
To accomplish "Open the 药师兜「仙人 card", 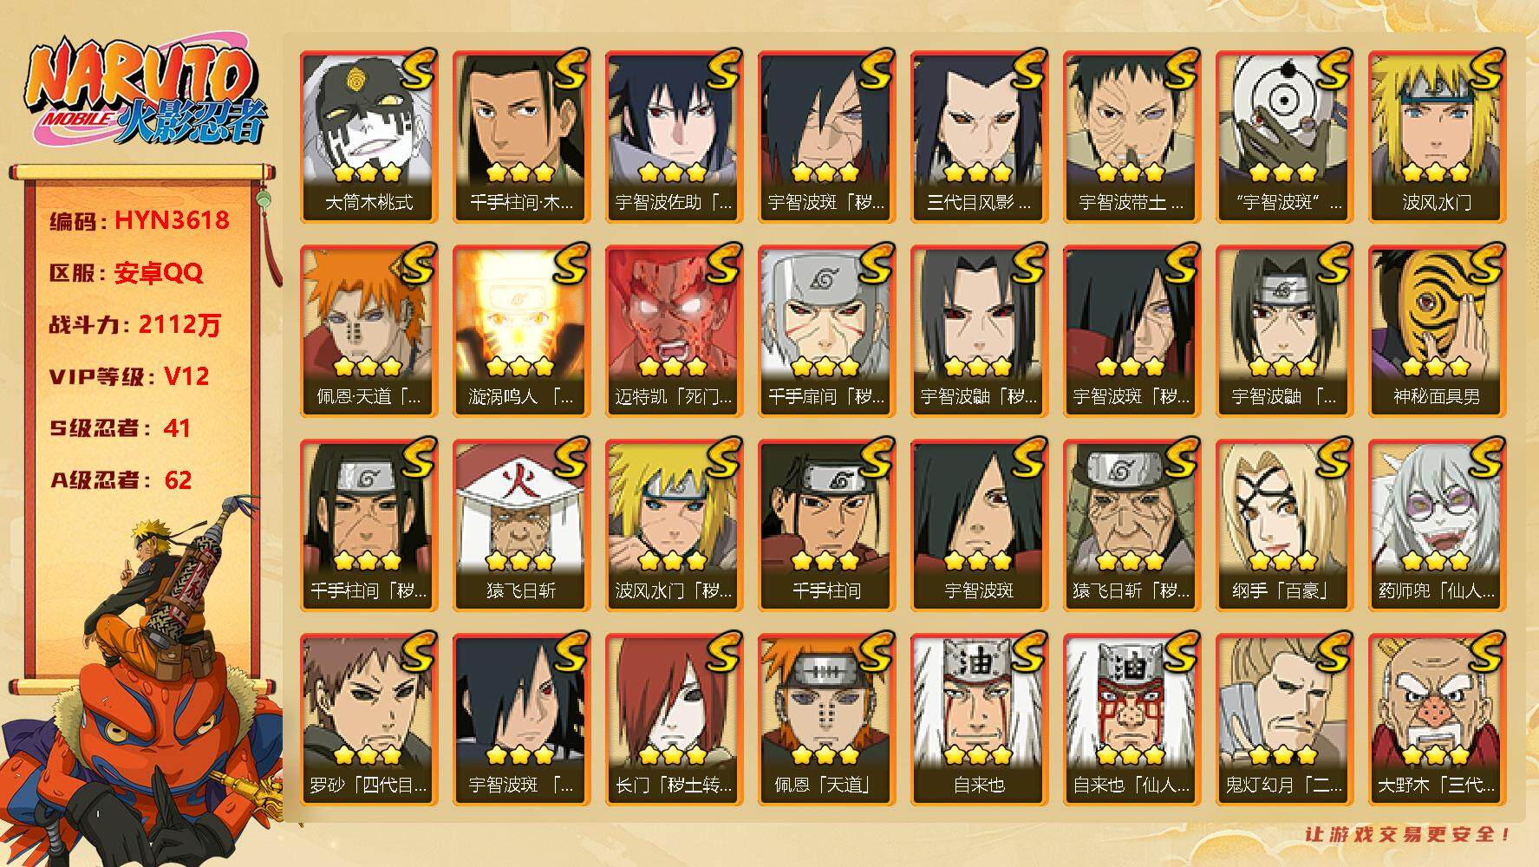I will pyautogui.click(x=1437, y=525).
